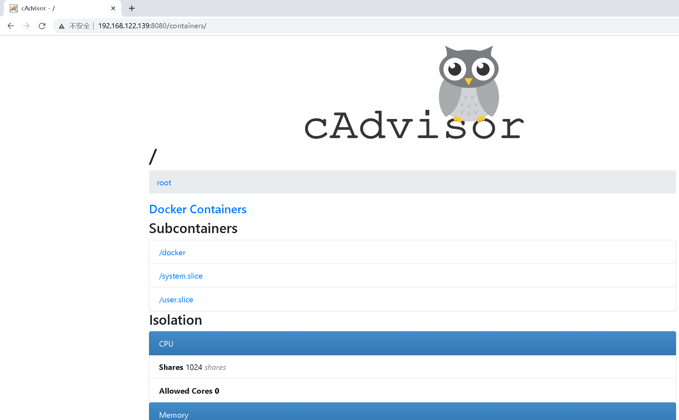The width and height of the screenshot is (679, 420).
Task: Click the browser back navigation button
Action: [x=10, y=26]
